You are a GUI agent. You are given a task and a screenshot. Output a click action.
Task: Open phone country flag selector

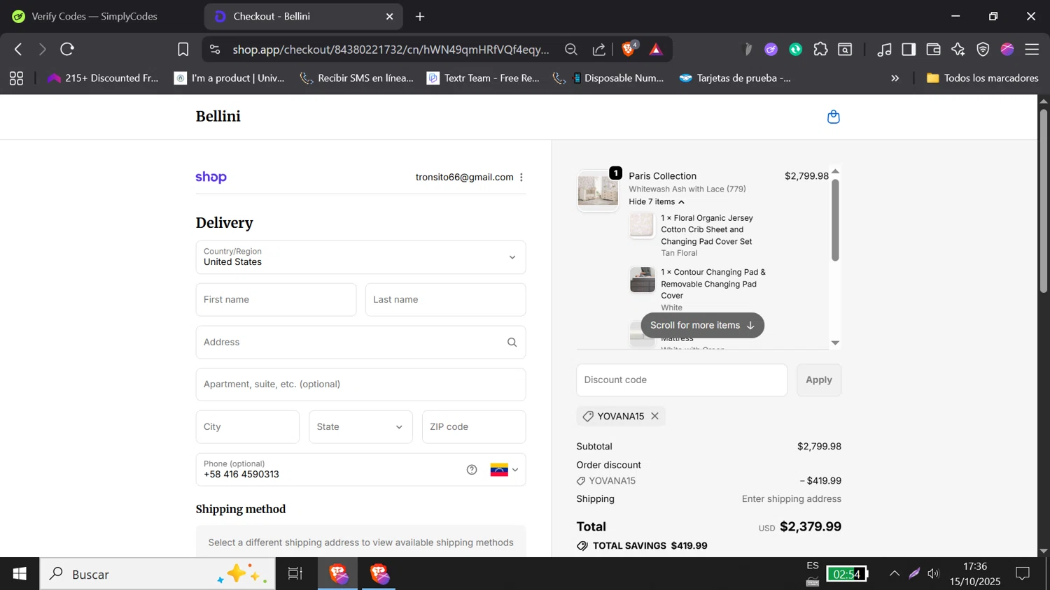point(505,470)
